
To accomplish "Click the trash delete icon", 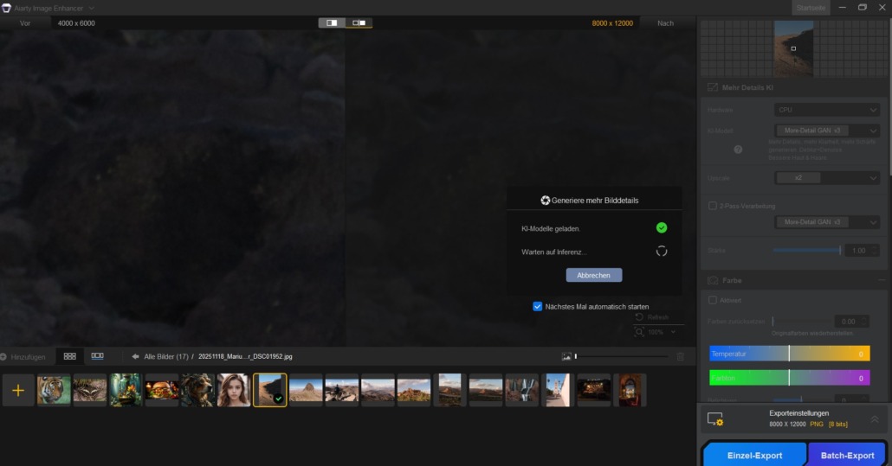I will point(680,356).
